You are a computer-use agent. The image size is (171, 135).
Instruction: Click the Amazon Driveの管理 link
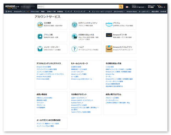[43, 67]
